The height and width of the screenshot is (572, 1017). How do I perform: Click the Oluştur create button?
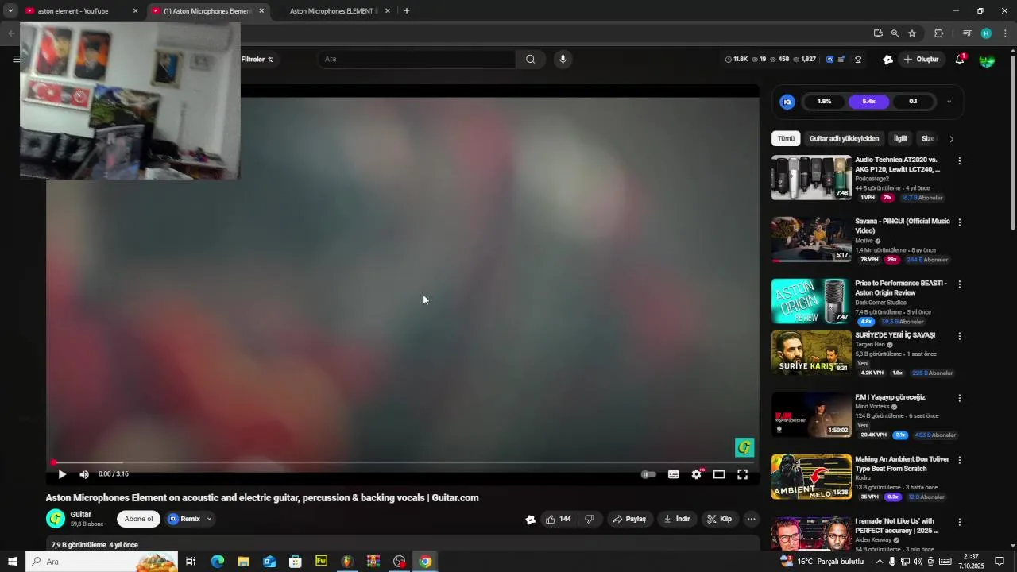tap(922, 60)
